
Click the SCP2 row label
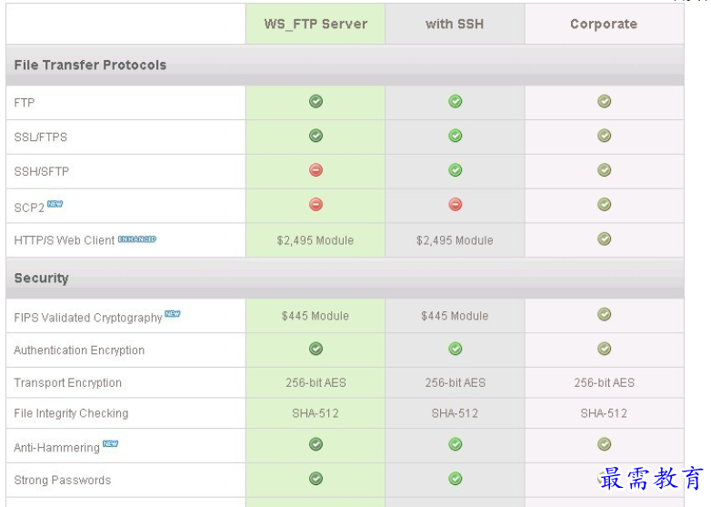[x=29, y=208]
